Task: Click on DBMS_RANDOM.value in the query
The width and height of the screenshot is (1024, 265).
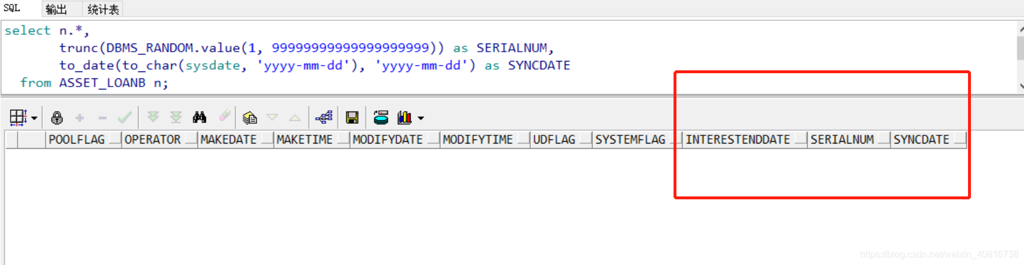Action: (173, 48)
